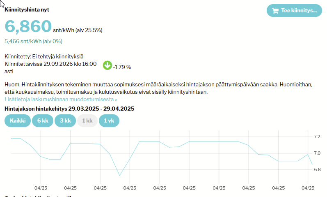The image size is (327, 197).
Task: Click the Kiinnitettävissä 29.09.2026 deadline text
Action: pos(50,64)
